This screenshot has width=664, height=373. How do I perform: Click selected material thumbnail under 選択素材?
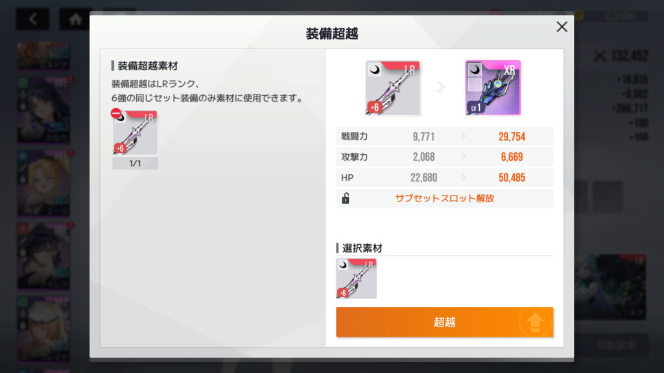[x=356, y=278]
